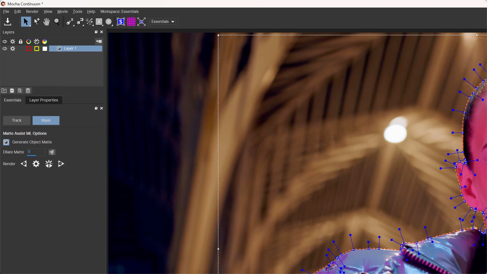Click Layer 1 yellow color swatch
487x274 pixels.
(x=37, y=49)
